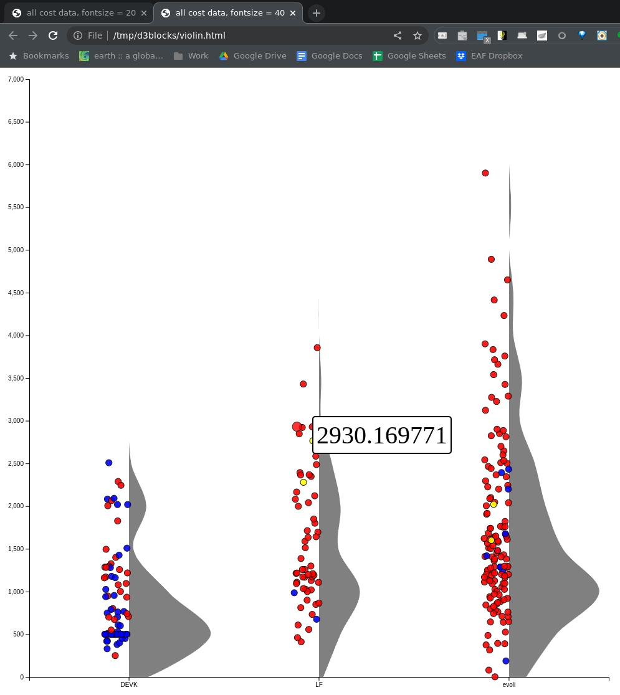Click the tooltip showing 2930.169771

382,435
